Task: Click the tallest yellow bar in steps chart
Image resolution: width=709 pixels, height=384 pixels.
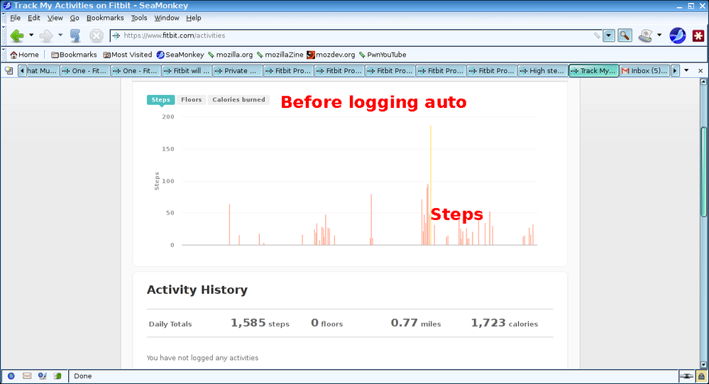Action: (431, 185)
